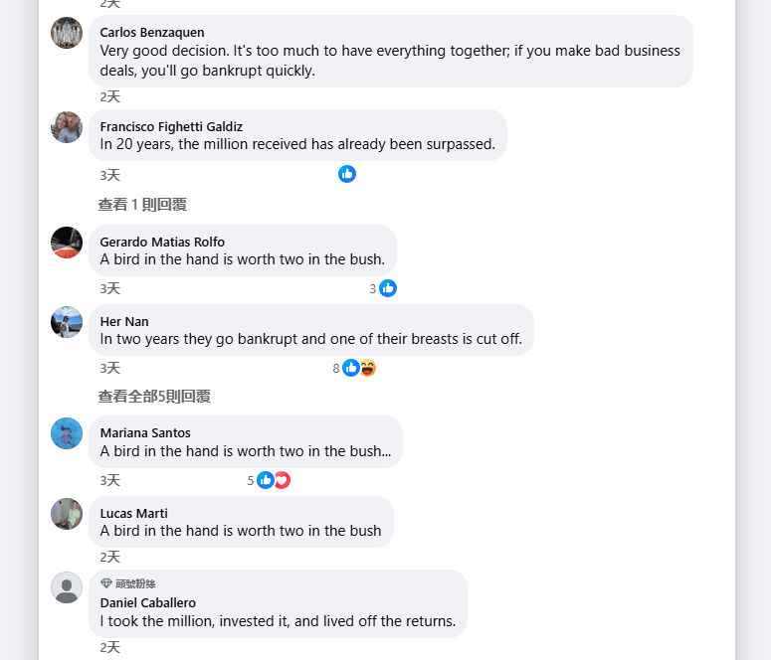Click laughing emoji reaction on Her Nan's comment
Image resolution: width=771 pixels, height=660 pixels.
tap(367, 368)
